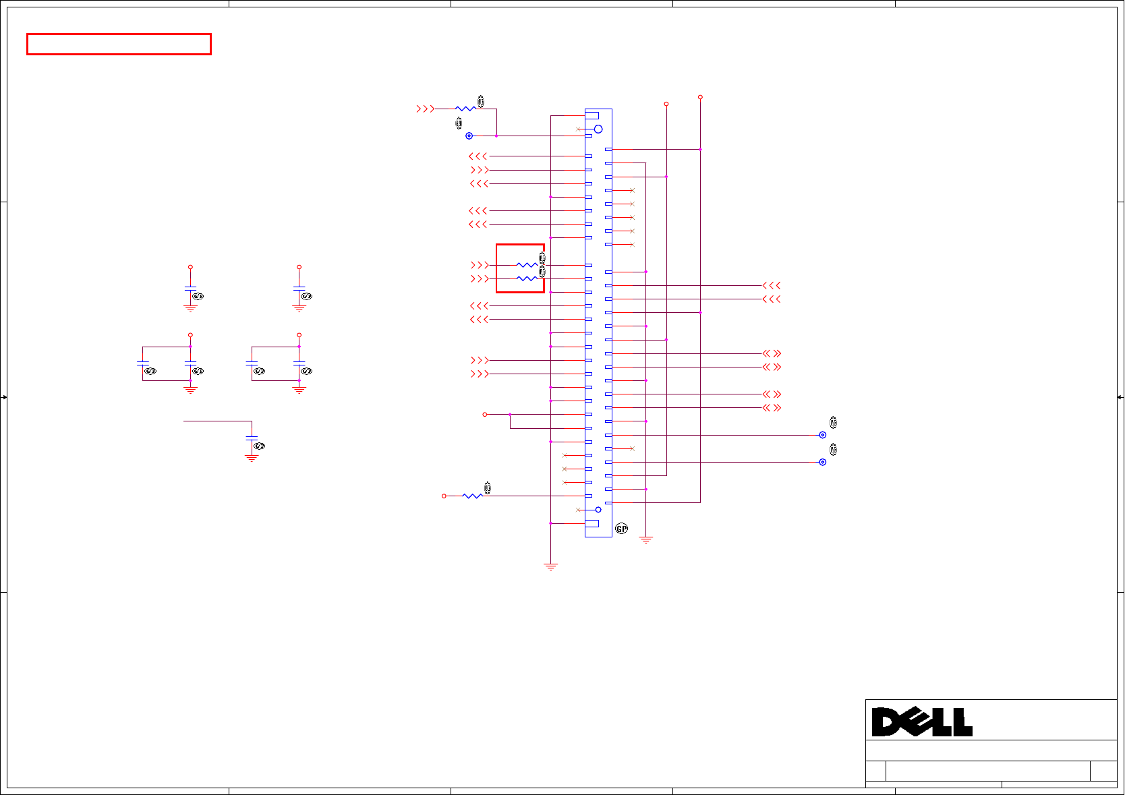Screen dimensions: 1125x795
Task: Click the lower blue test point at far right
Action: click(822, 462)
